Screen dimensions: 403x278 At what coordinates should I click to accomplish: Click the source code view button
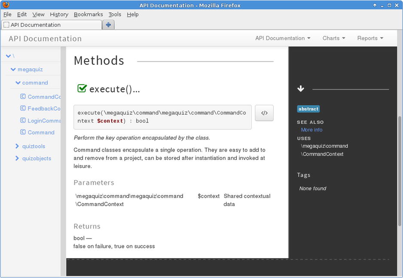(x=264, y=113)
